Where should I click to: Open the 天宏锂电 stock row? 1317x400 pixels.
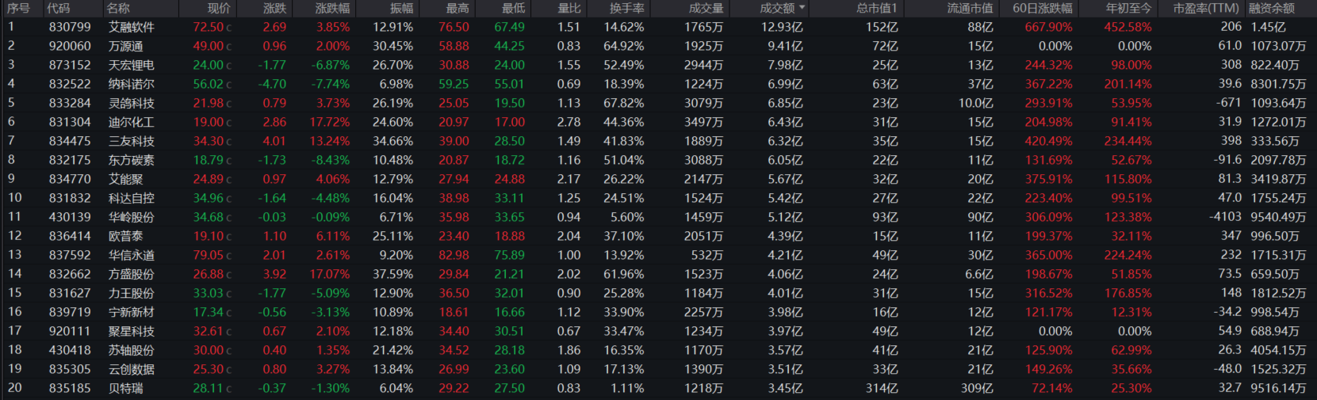132,65
